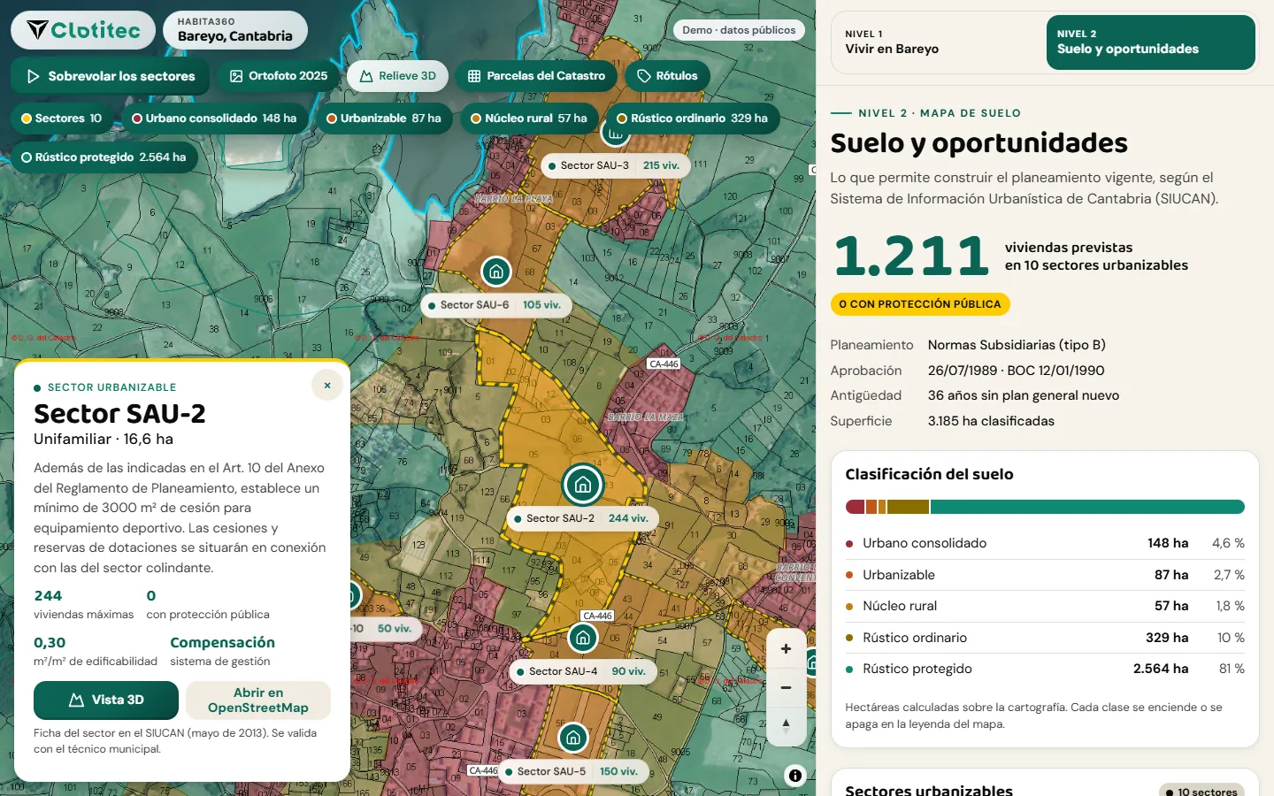This screenshot has width=1274, height=796.
Task: Click the Sector SAU-3 215 viv. label
Action: pos(614,165)
